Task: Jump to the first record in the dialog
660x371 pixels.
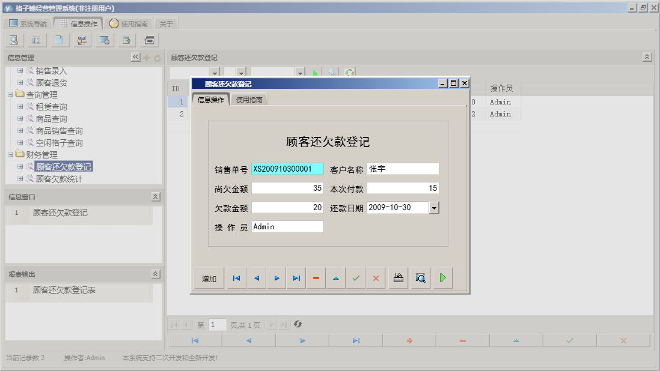Action: click(x=236, y=277)
